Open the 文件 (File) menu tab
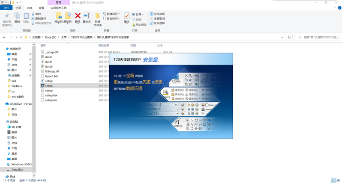The height and width of the screenshot is (183, 342). point(6,8)
